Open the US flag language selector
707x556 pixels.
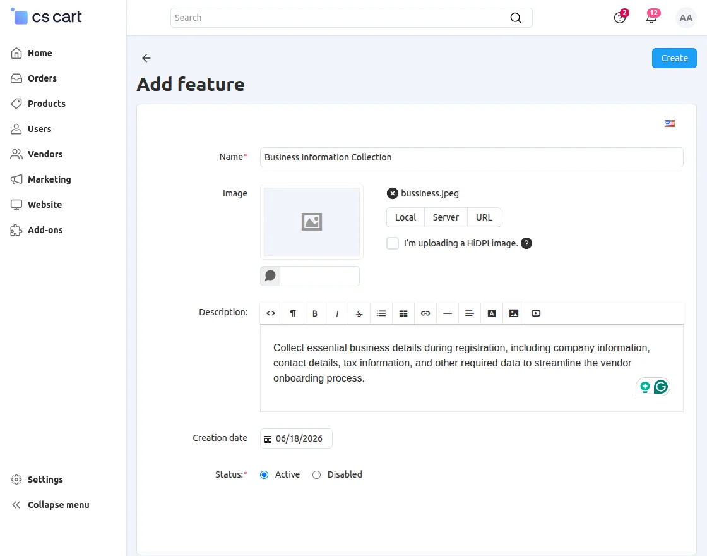point(670,123)
